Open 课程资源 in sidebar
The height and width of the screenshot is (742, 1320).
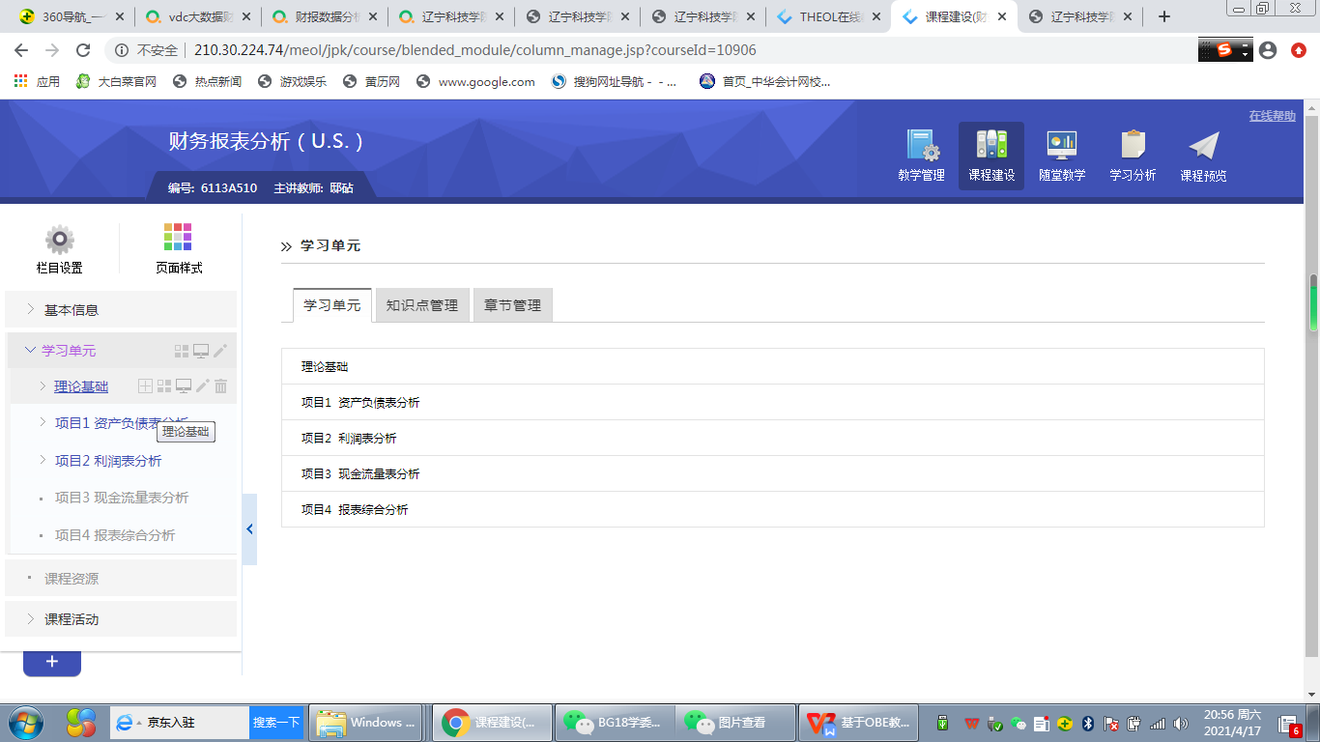coord(72,579)
